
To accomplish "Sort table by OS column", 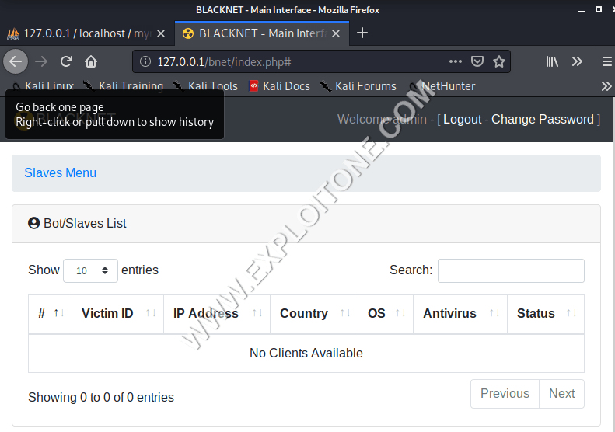I will coord(386,314).
